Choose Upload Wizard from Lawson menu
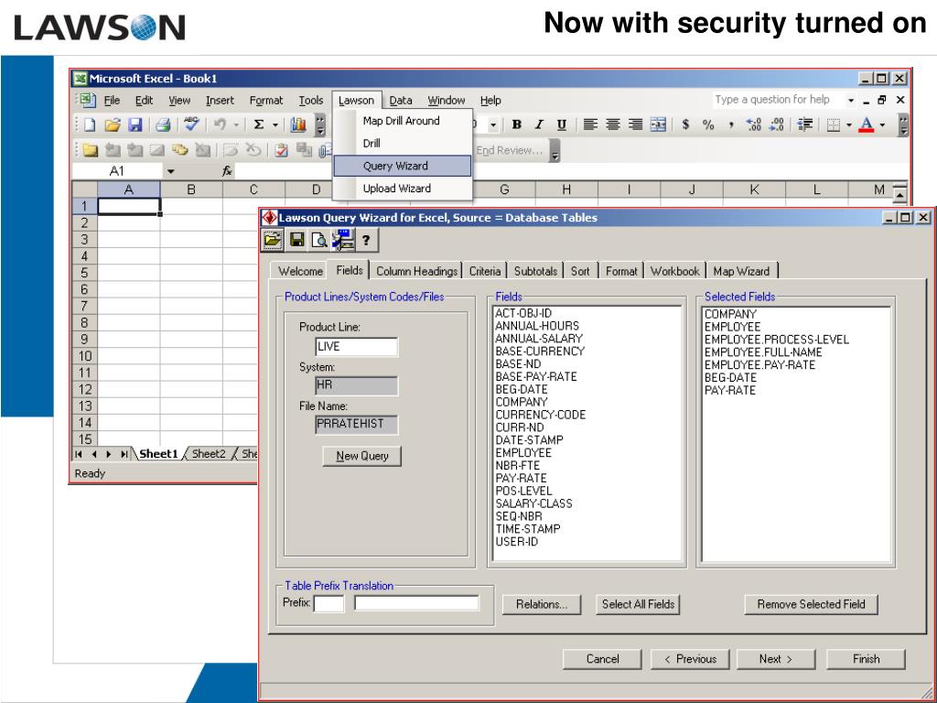The width and height of the screenshot is (937, 703). (403, 189)
